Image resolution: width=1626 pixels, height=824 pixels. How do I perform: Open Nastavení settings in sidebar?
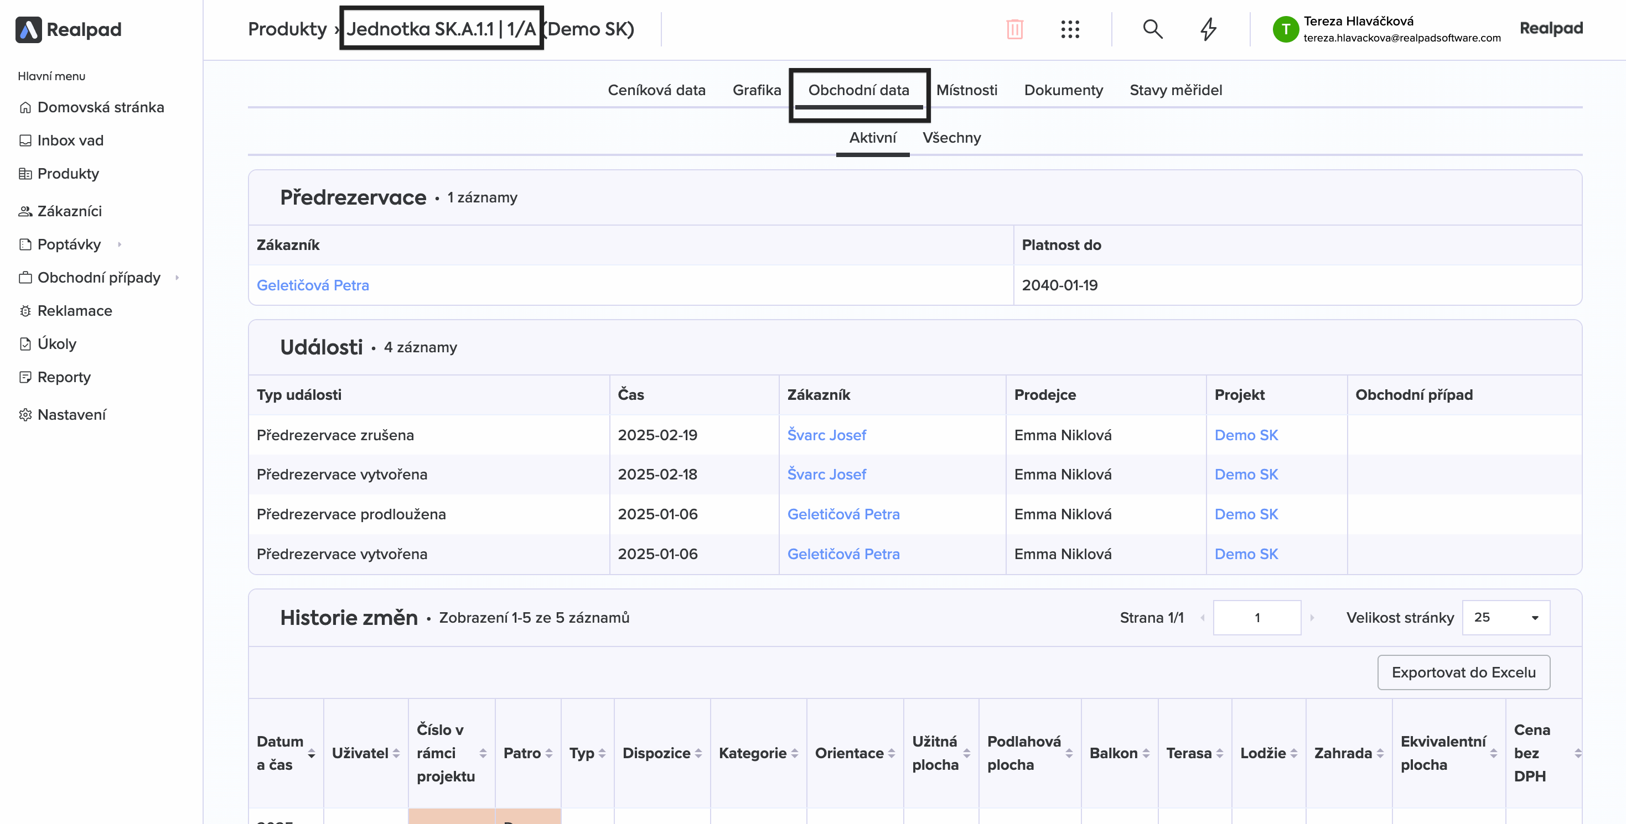(x=71, y=415)
